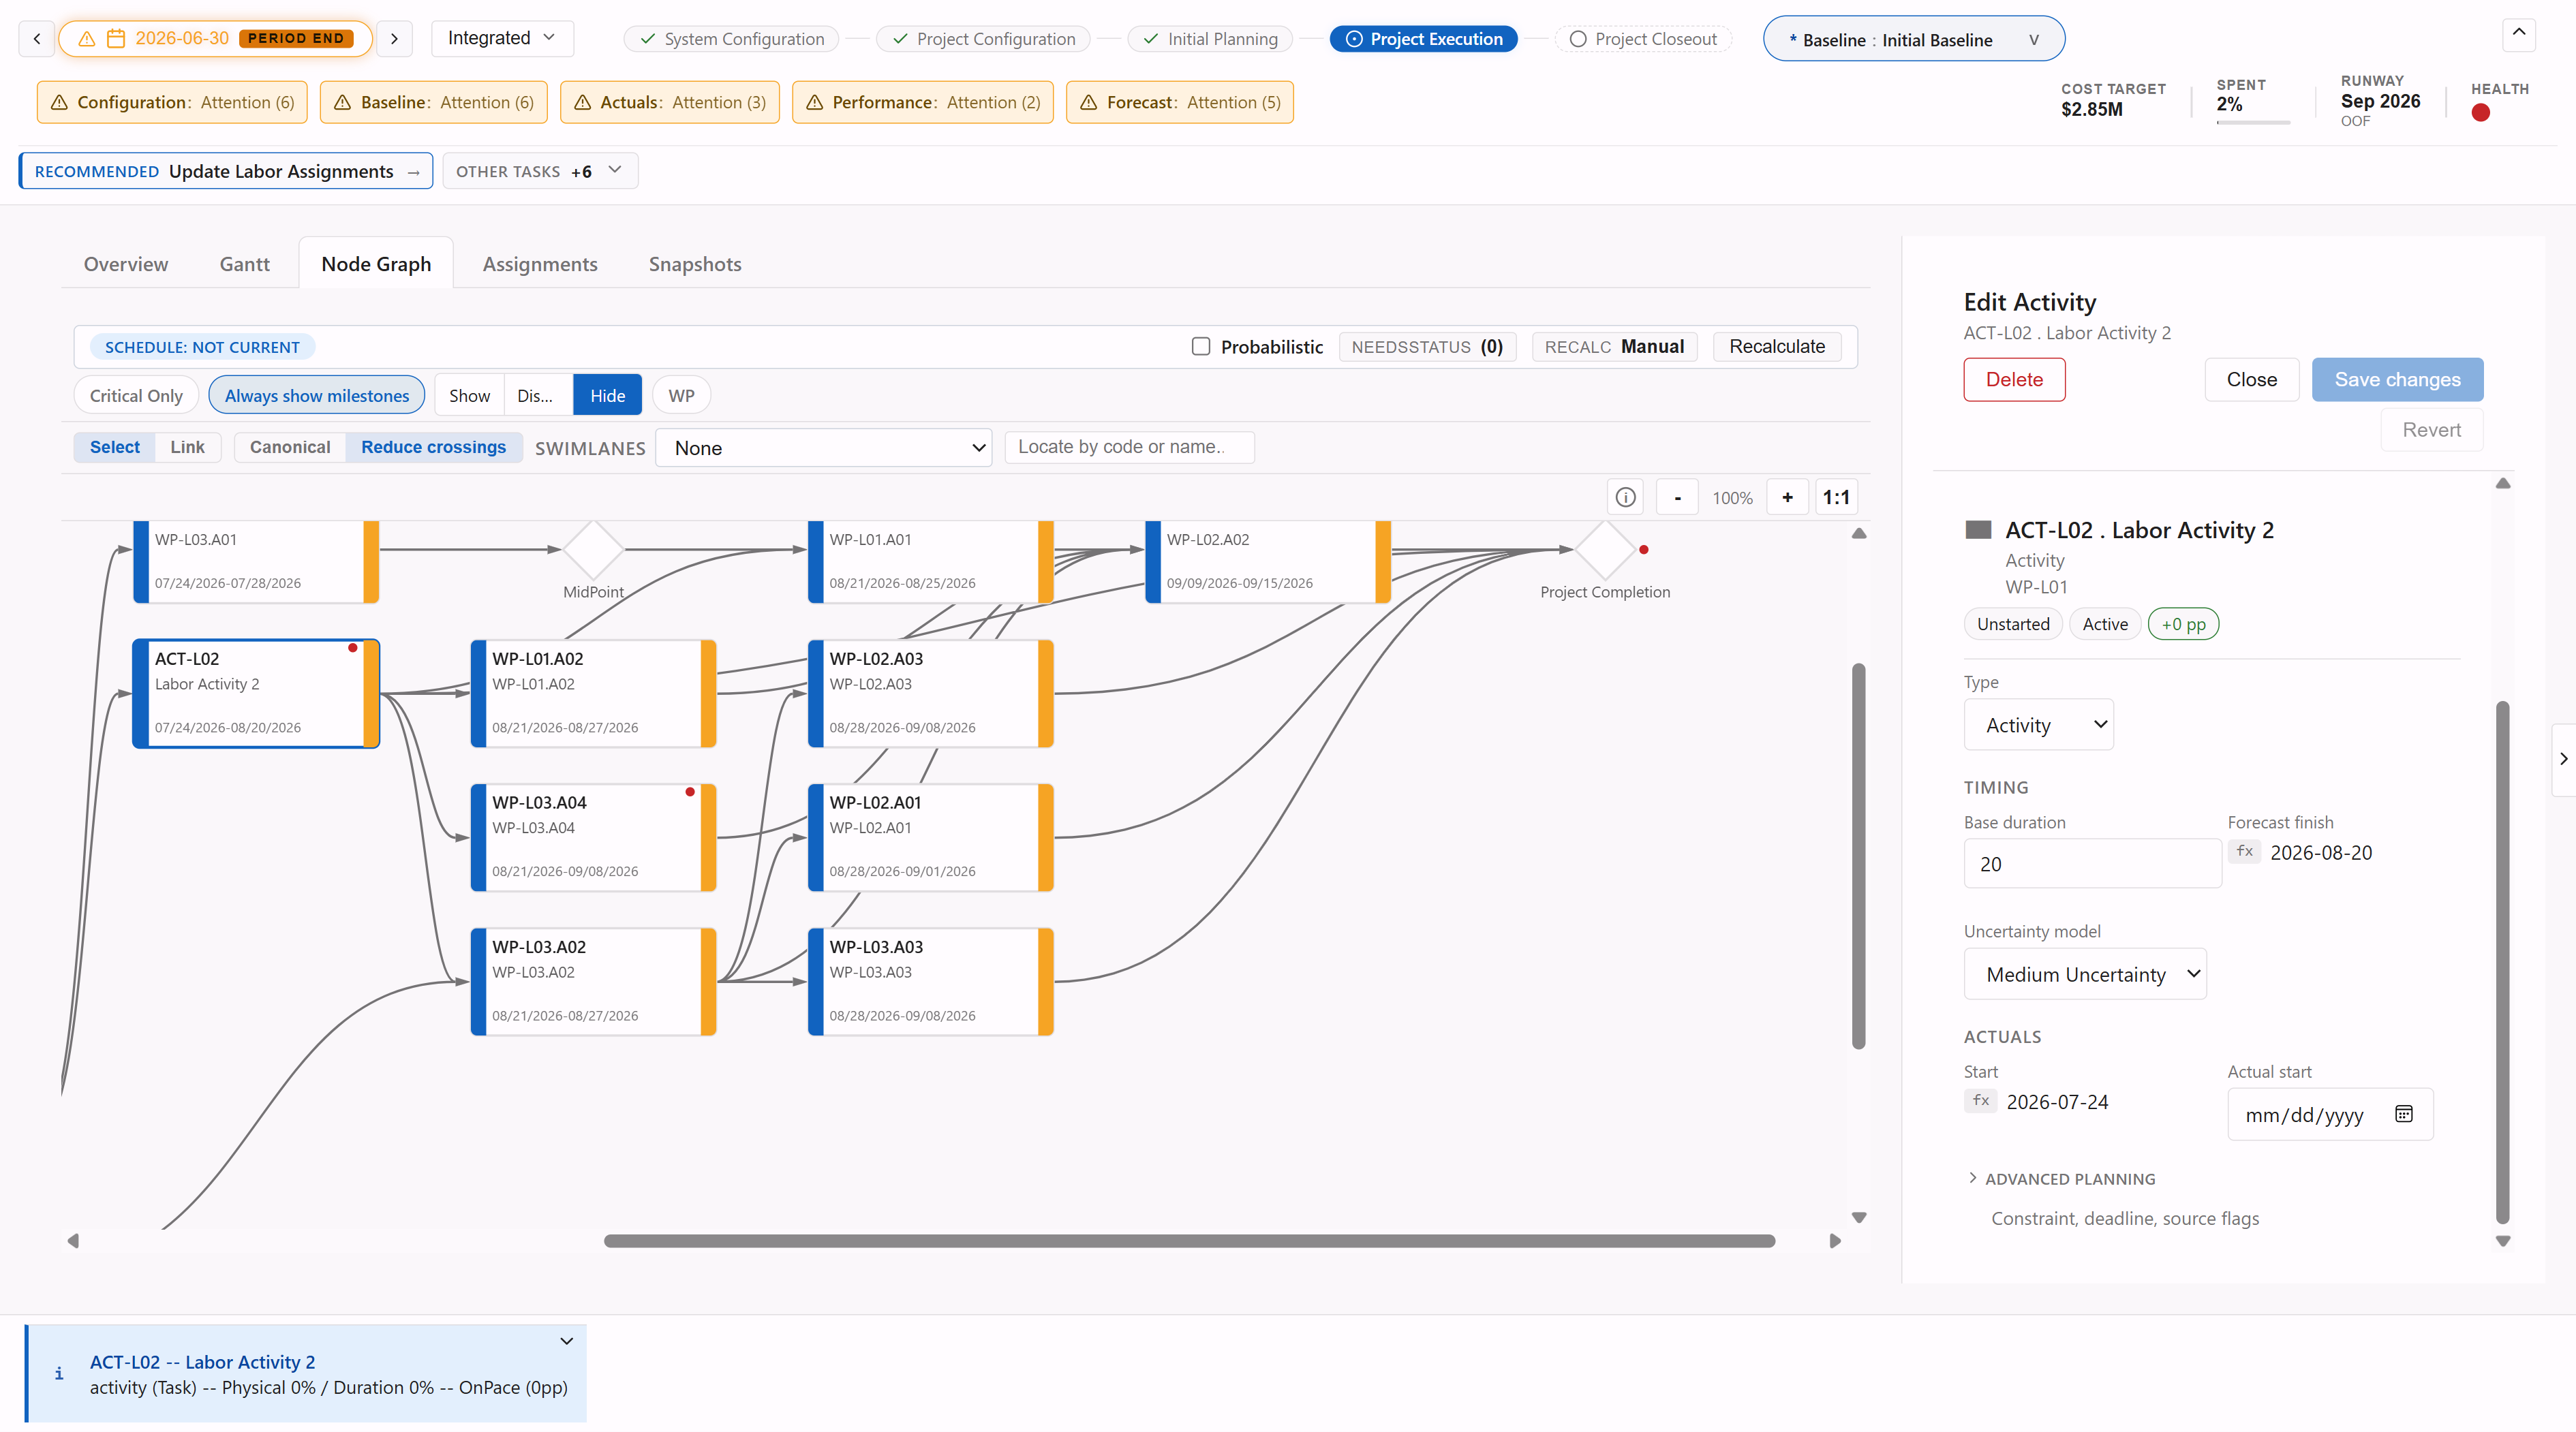Open the Configuration attention warning
2576x1432 pixels.
pyautogui.click(x=172, y=102)
